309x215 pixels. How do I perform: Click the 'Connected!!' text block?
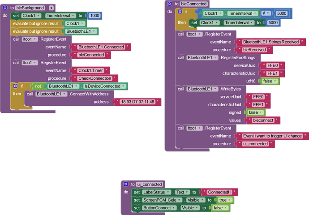pos(219,192)
